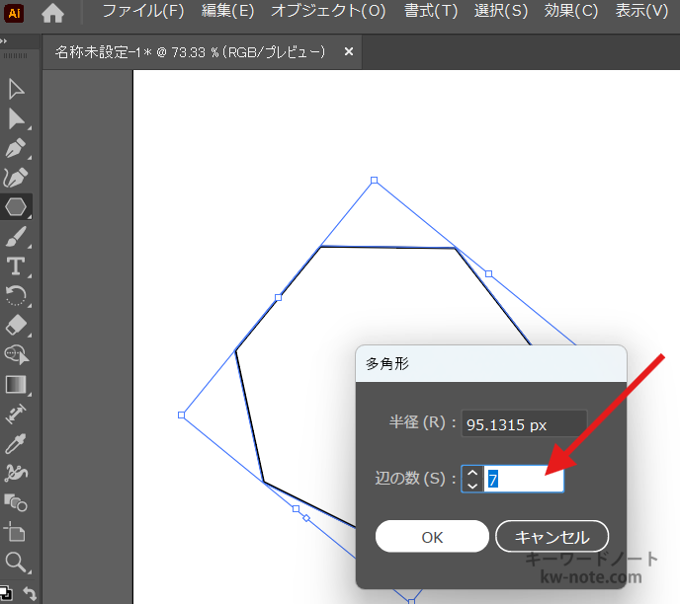Click the 半径 (R) radius field
This screenshot has height=604, width=680.
point(524,424)
